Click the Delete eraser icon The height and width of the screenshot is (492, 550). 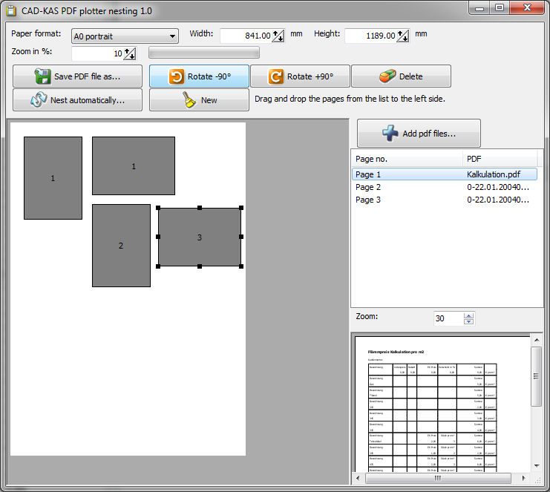click(387, 76)
